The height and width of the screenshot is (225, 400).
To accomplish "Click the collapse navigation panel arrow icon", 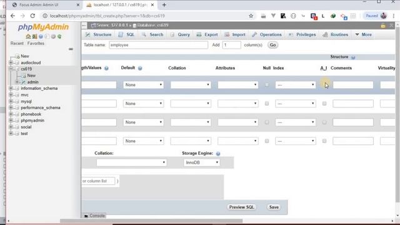I will point(84,25).
